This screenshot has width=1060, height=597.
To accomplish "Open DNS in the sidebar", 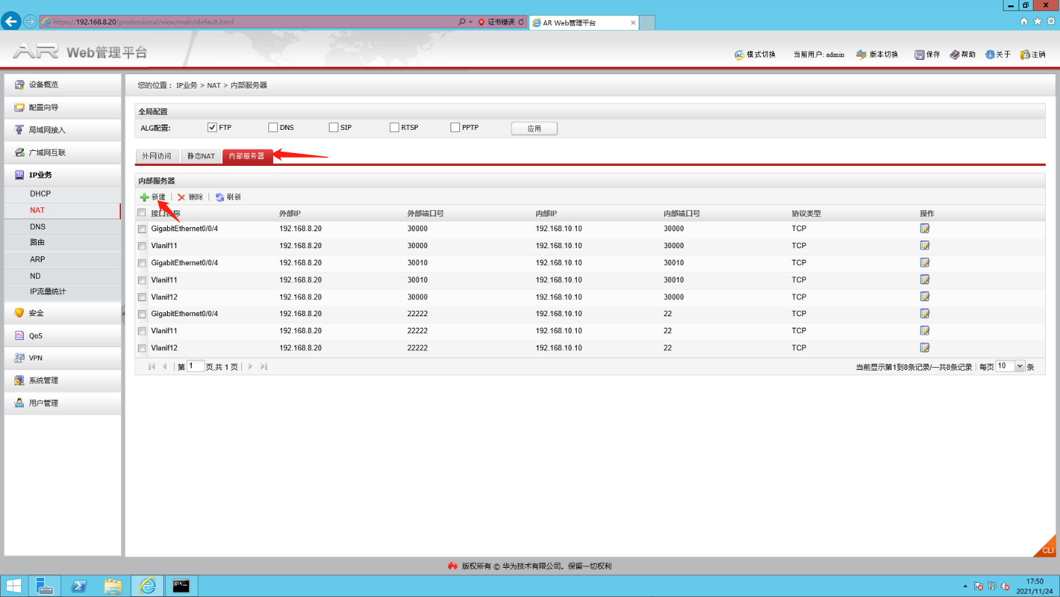I will [63, 227].
